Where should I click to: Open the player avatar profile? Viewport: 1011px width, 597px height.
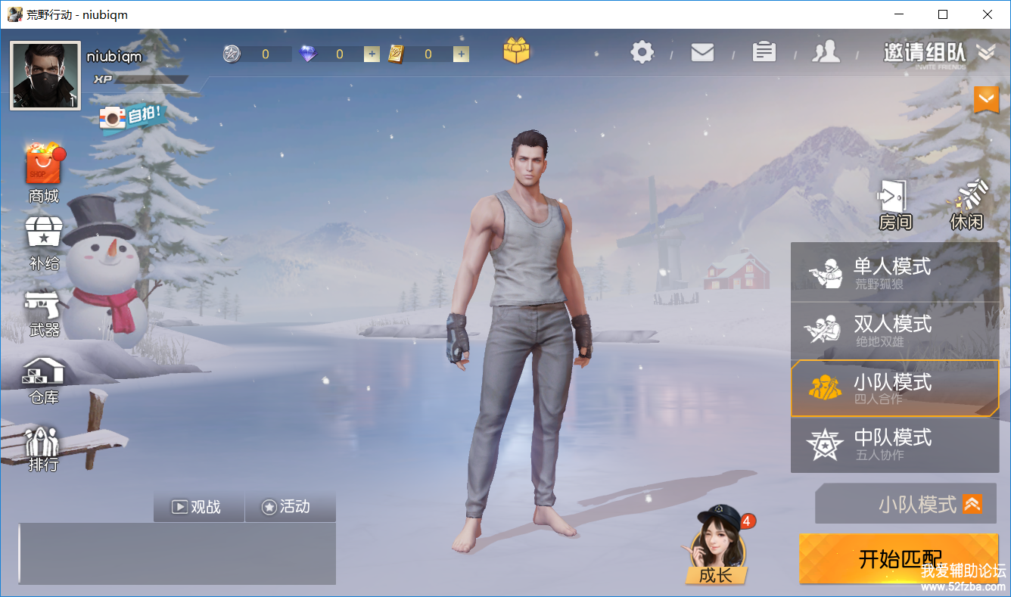click(45, 76)
